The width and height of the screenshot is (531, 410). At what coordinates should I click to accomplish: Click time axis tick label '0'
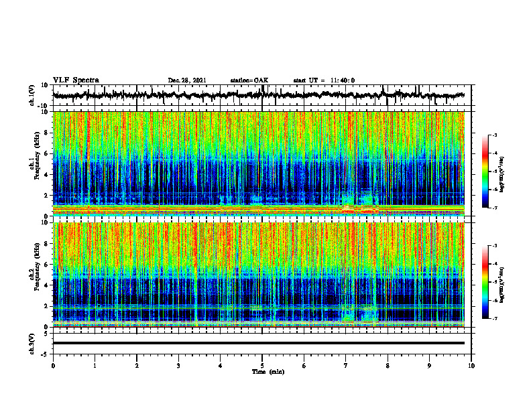coord(53,366)
